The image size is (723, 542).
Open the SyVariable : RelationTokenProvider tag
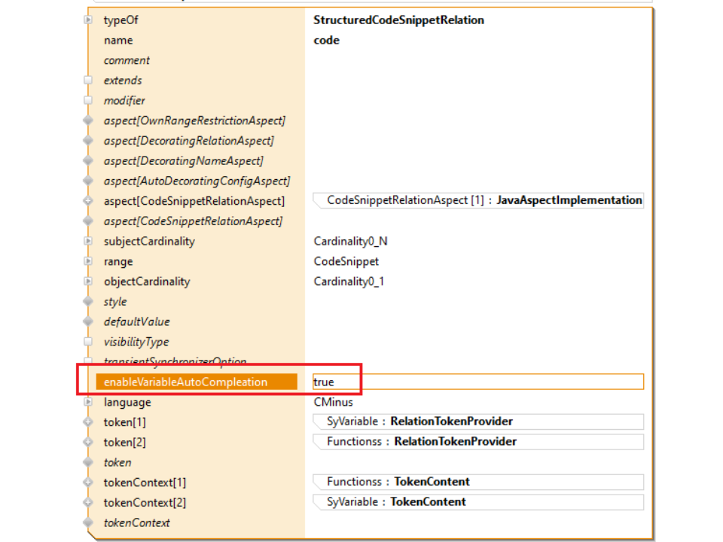click(478, 422)
